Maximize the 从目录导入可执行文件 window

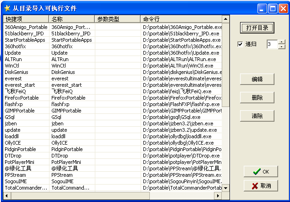click(x=273, y=9)
